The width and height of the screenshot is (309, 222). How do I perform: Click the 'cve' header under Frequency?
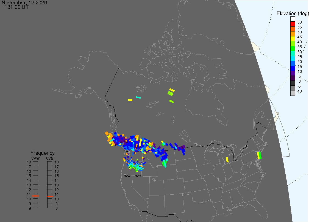pos(50,158)
